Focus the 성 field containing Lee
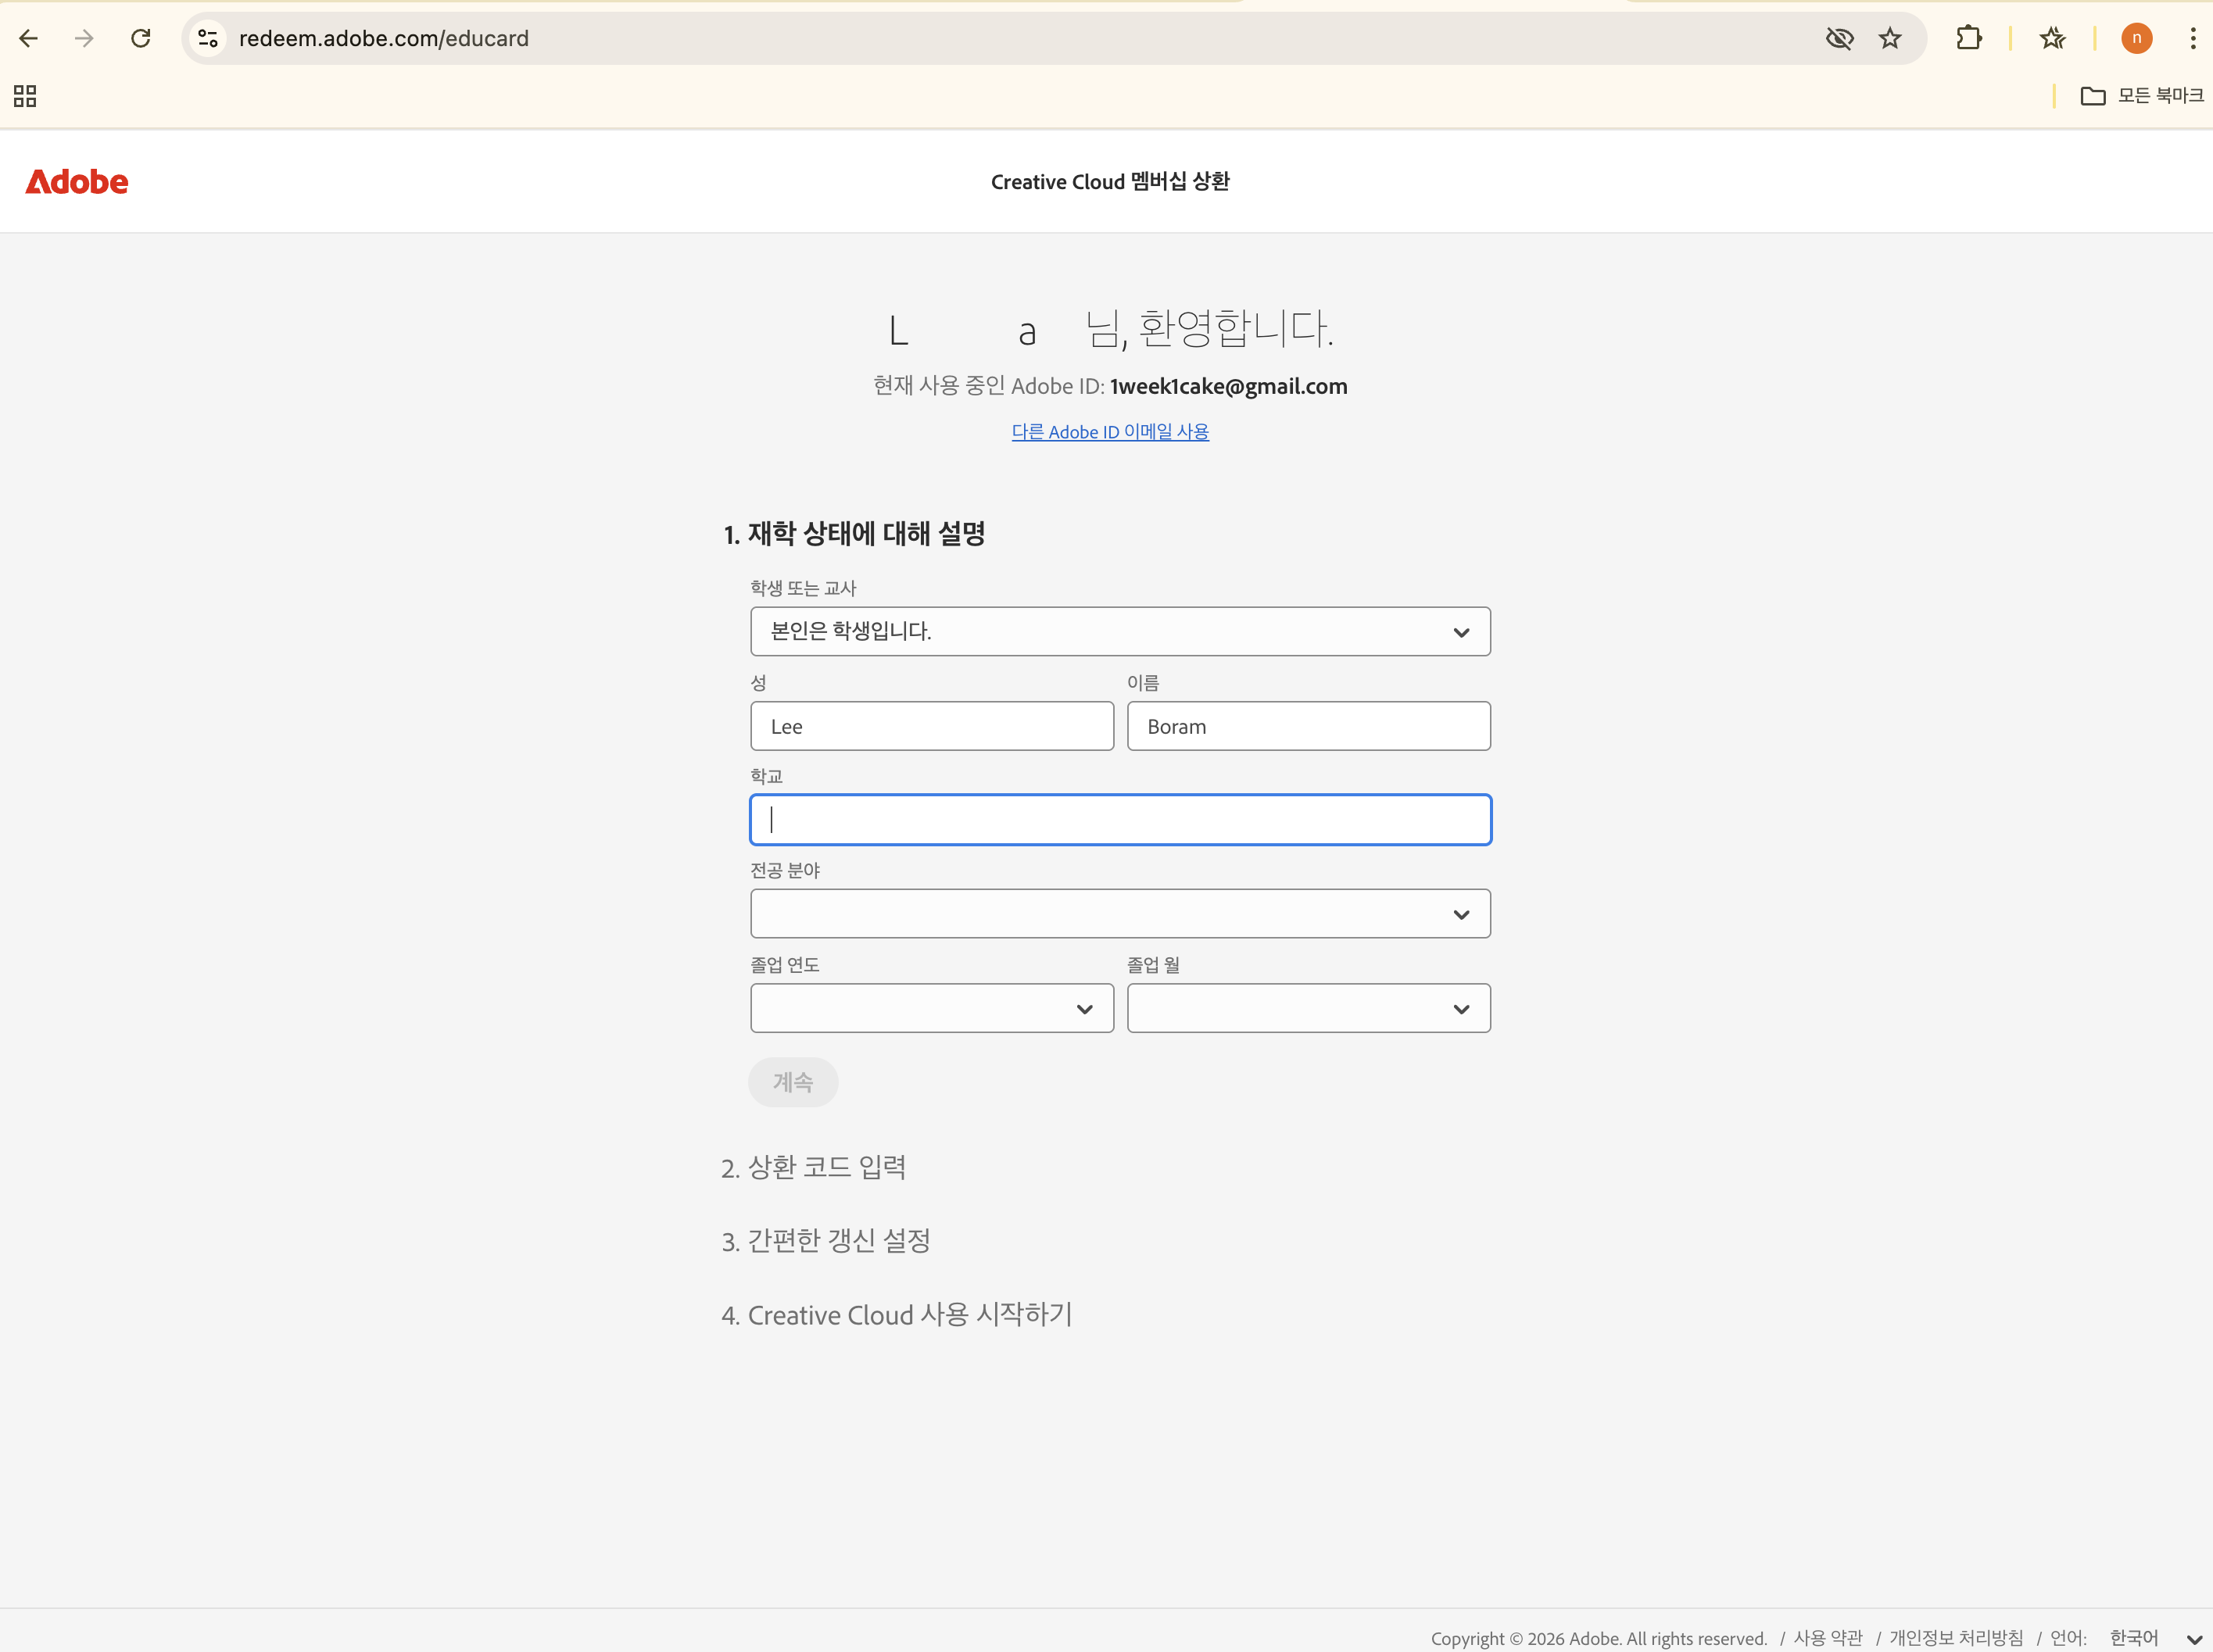This screenshot has height=1652, width=2213. coord(932,726)
